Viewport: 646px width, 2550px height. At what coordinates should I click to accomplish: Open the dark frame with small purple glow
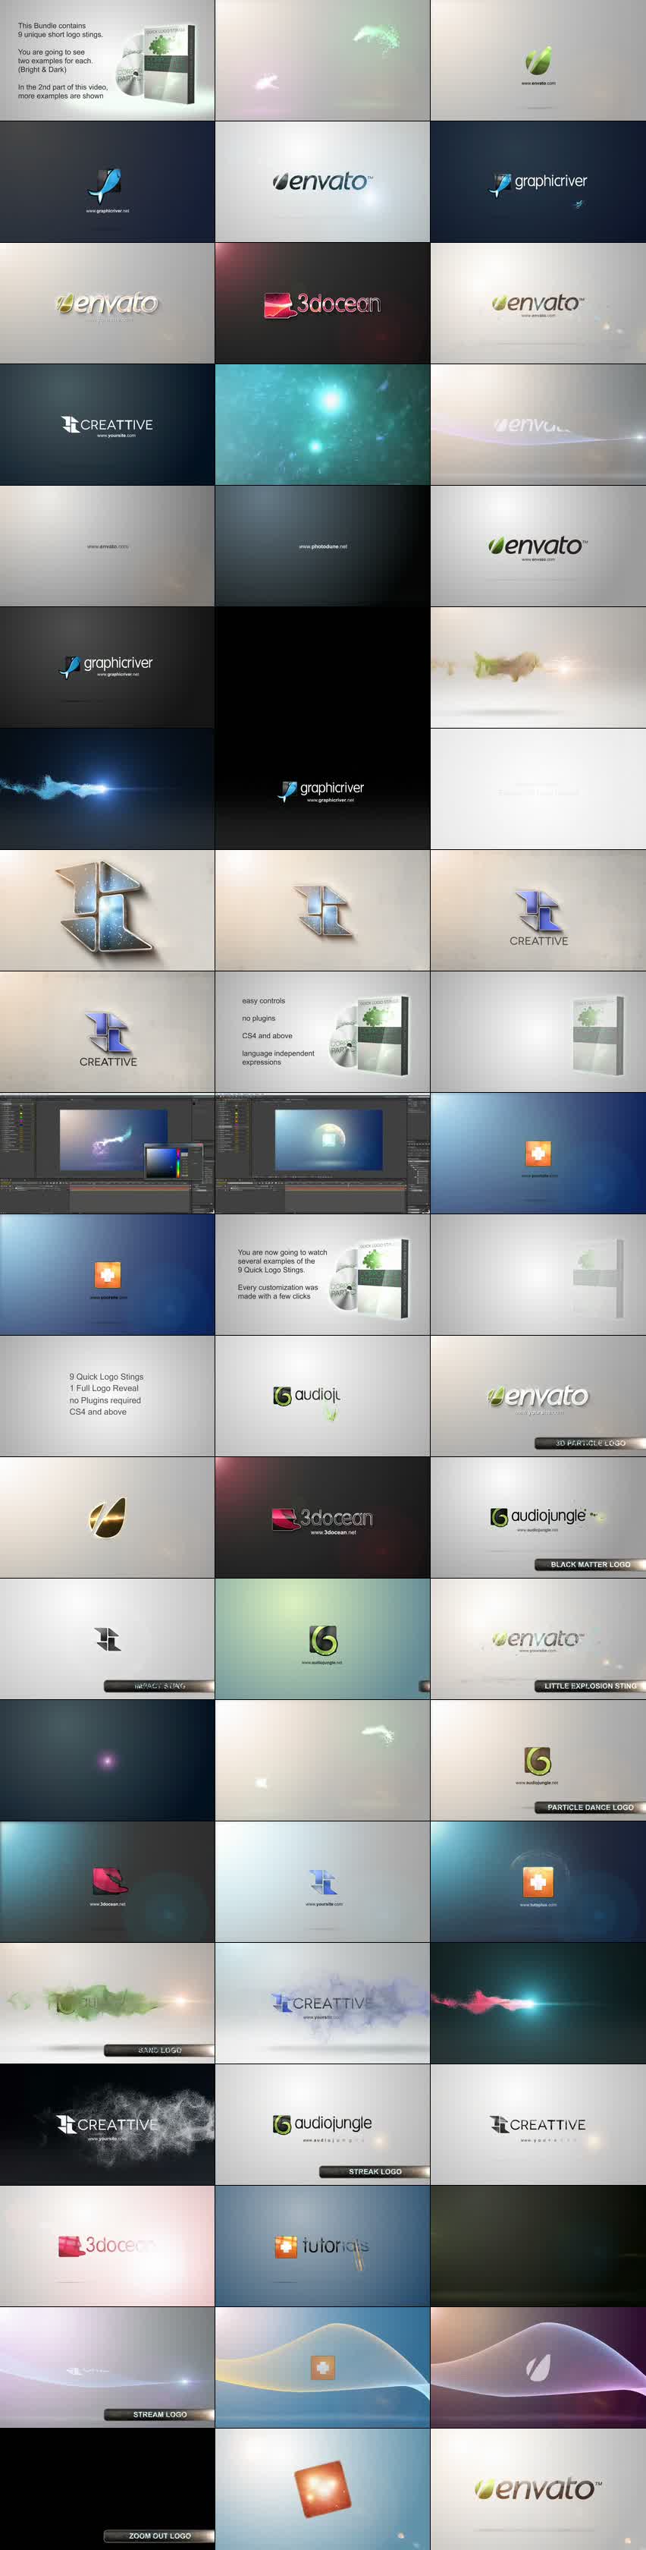(x=107, y=1760)
